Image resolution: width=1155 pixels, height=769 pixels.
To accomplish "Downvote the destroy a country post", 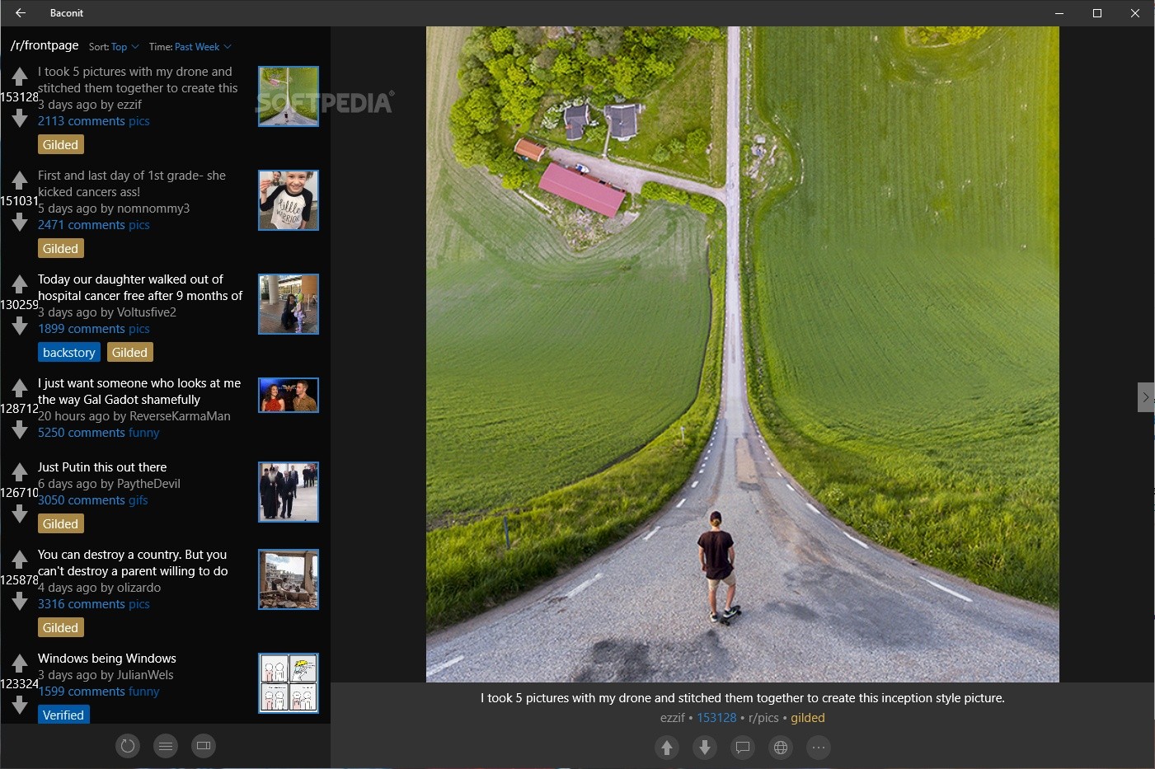I will (x=20, y=602).
